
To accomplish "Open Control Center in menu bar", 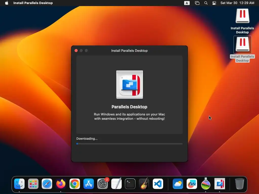I will click(214, 3).
